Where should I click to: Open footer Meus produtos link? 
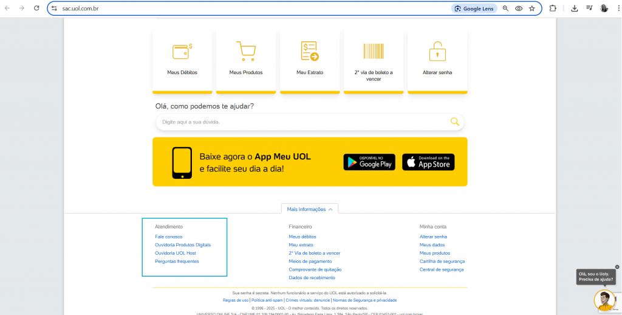tap(435, 253)
